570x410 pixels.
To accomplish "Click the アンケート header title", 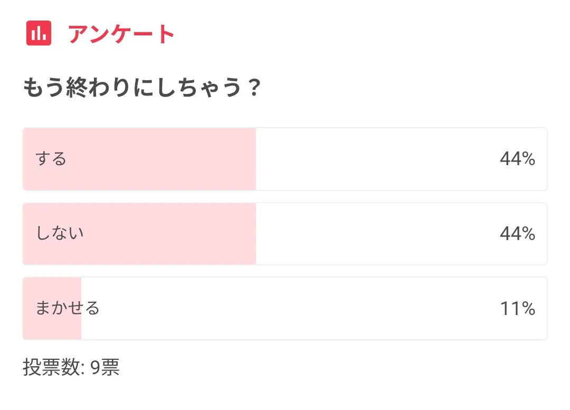I will 121,34.
